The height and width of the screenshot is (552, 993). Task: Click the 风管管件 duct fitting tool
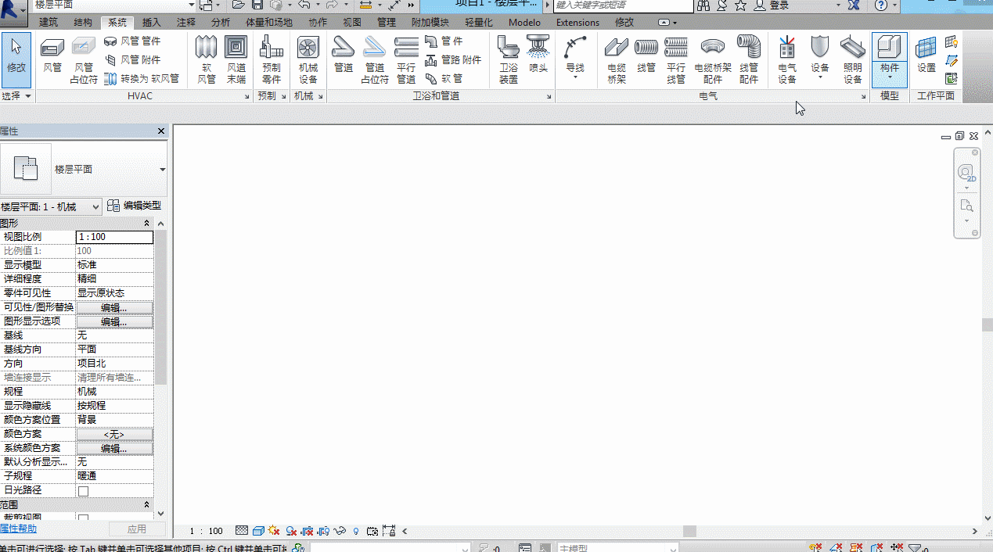point(132,41)
